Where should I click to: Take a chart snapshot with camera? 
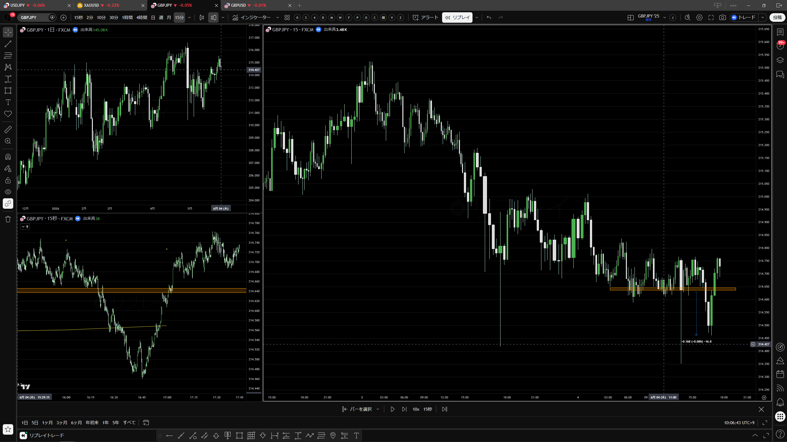point(722,17)
